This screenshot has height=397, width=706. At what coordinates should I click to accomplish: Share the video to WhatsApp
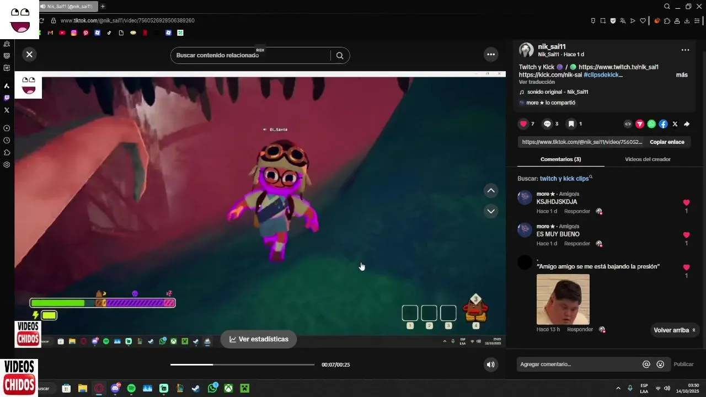(x=651, y=124)
